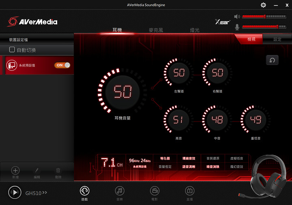Click the 7.1 CH channel indicator
The image size is (292, 205).
click(112, 162)
